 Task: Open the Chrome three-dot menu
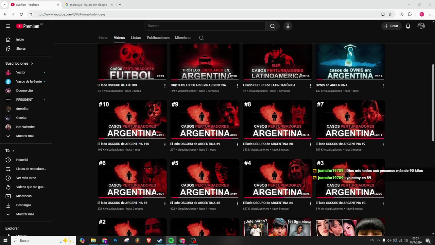(430, 14)
